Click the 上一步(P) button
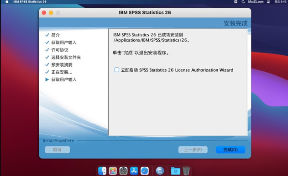Viewport: 288px width, 176px height. (193, 149)
